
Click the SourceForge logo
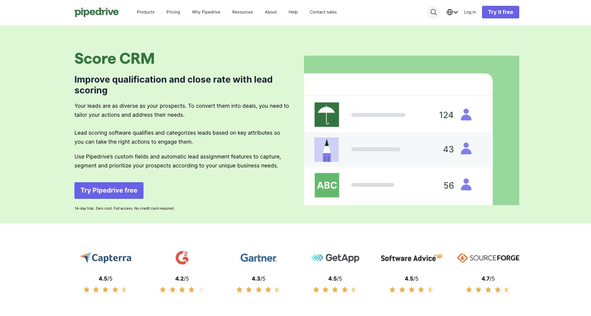coord(488,258)
